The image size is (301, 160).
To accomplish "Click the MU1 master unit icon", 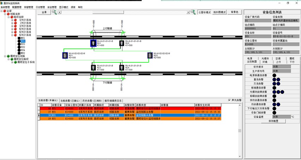I will point(65,55).
